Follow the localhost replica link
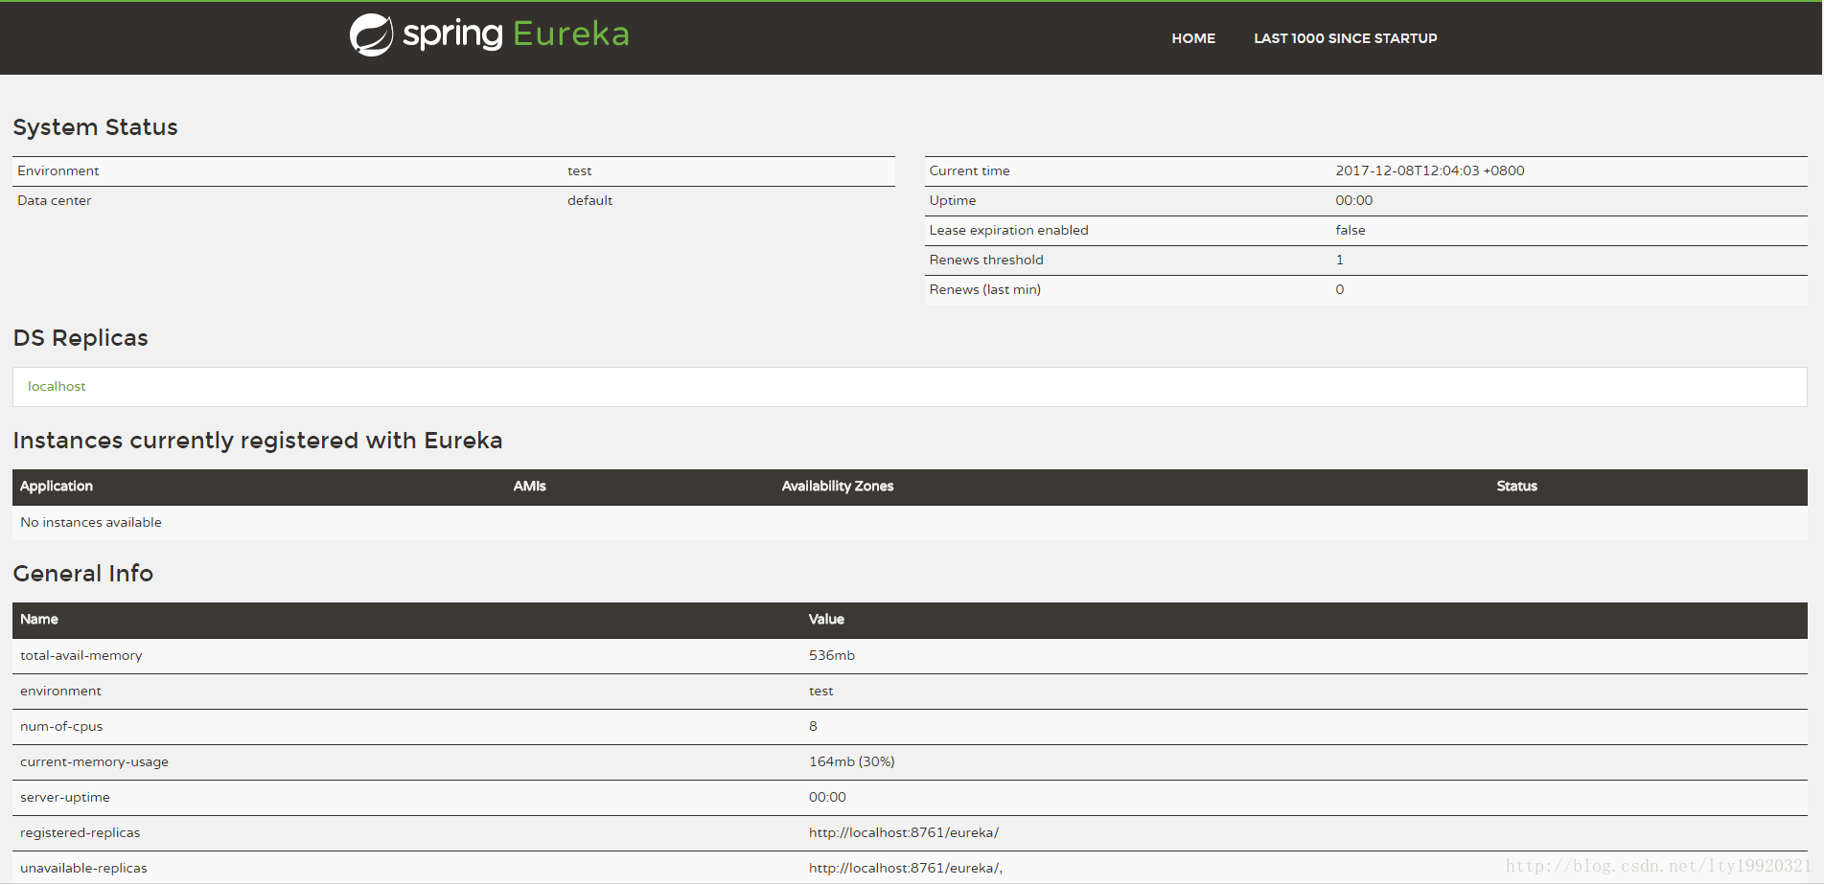 coord(57,386)
